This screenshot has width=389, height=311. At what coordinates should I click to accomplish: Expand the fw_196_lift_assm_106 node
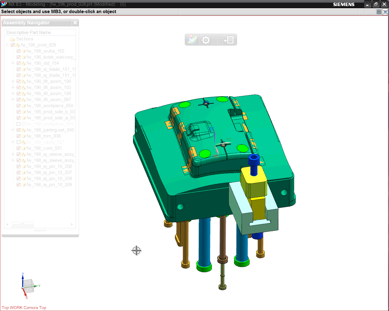click(x=13, y=81)
